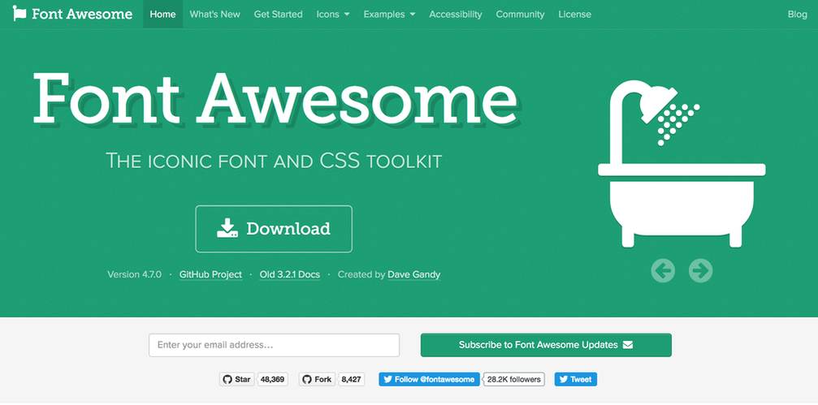
Task: Expand the Examples dropdown menu
Action: click(389, 14)
